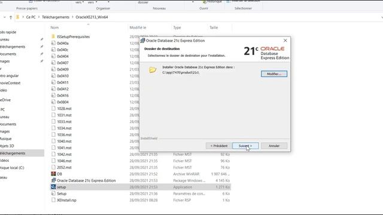Sort files by Modifié le column
Viewport: 383px width, 215px height.
(138, 27)
